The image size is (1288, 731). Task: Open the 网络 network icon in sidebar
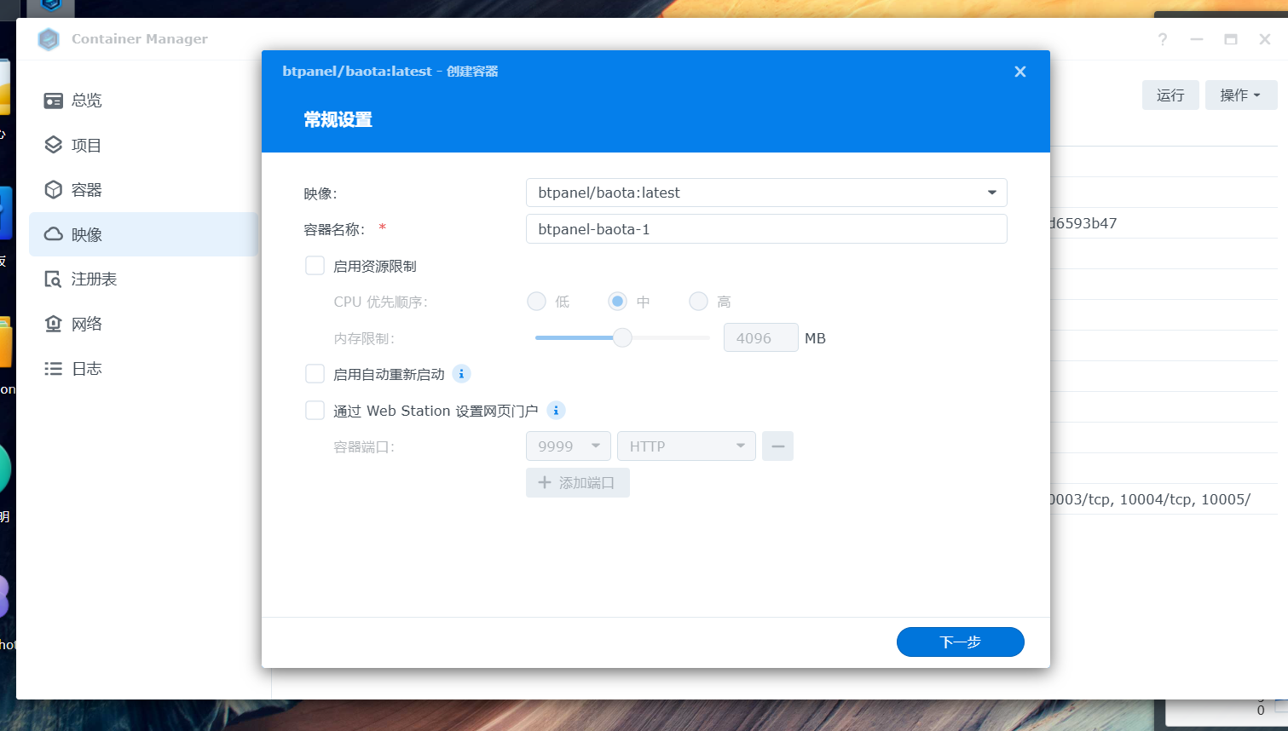[54, 324]
